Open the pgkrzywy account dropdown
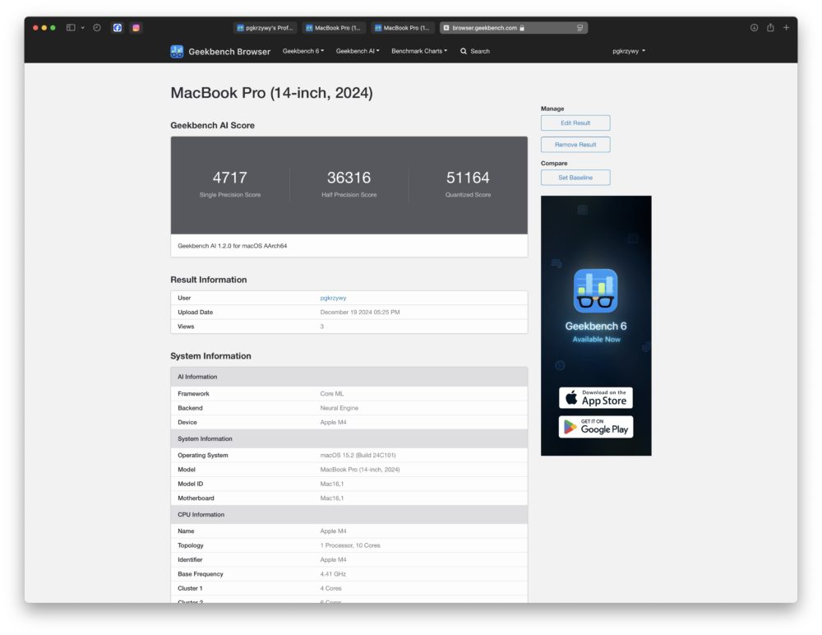Image resolution: width=822 pixels, height=635 pixels. click(x=629, y=52)
